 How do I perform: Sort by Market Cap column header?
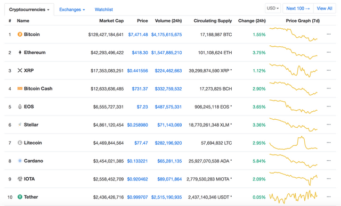click(x=111, y=21)
